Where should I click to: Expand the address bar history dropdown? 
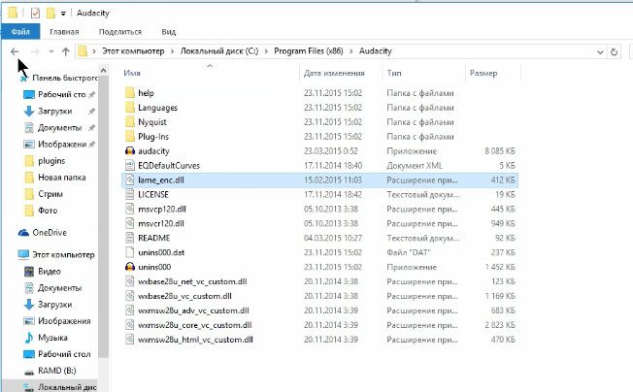tap(600, 52)
